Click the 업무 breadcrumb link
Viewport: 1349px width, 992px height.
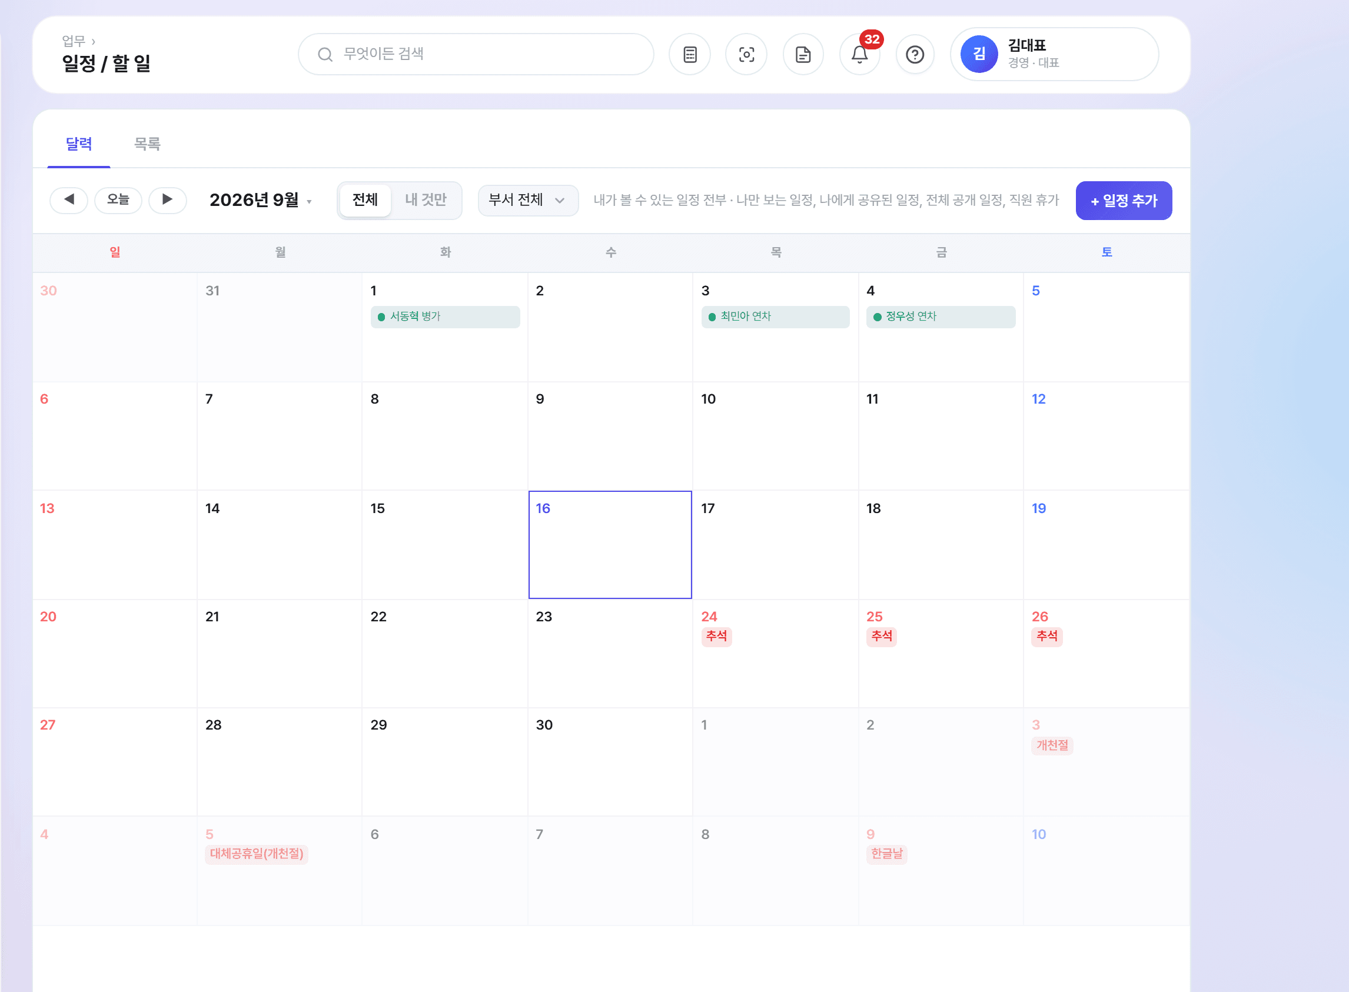[74, 41]
